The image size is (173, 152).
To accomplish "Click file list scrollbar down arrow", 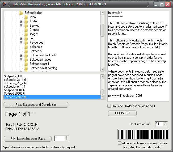I will point(103,97).
